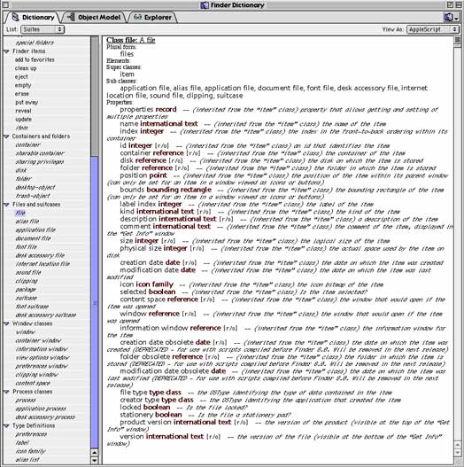Collapse the Files and suitcases group
Image resolution: width=464 pixels, height=467 pixels.
click(6, 205)
